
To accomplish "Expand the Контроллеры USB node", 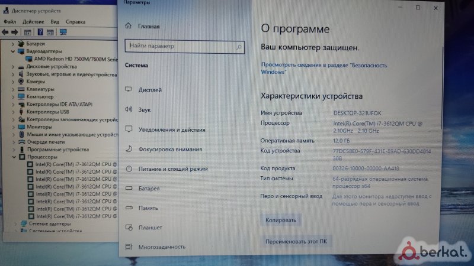I will coord(13,112).
